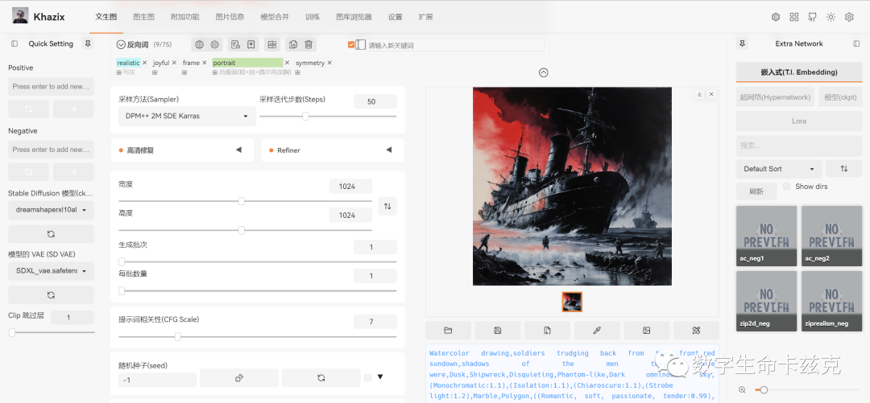
Task: Click the CFG Scale slider handle
Action: (178, 337)
